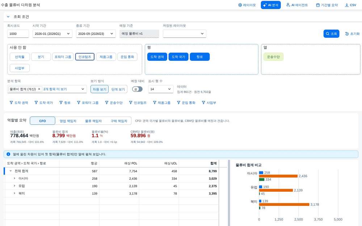This screenshot has height=226, width=362.
Task: Open the 도착 국가 funnel filter
Action: [x=44, y=103]
